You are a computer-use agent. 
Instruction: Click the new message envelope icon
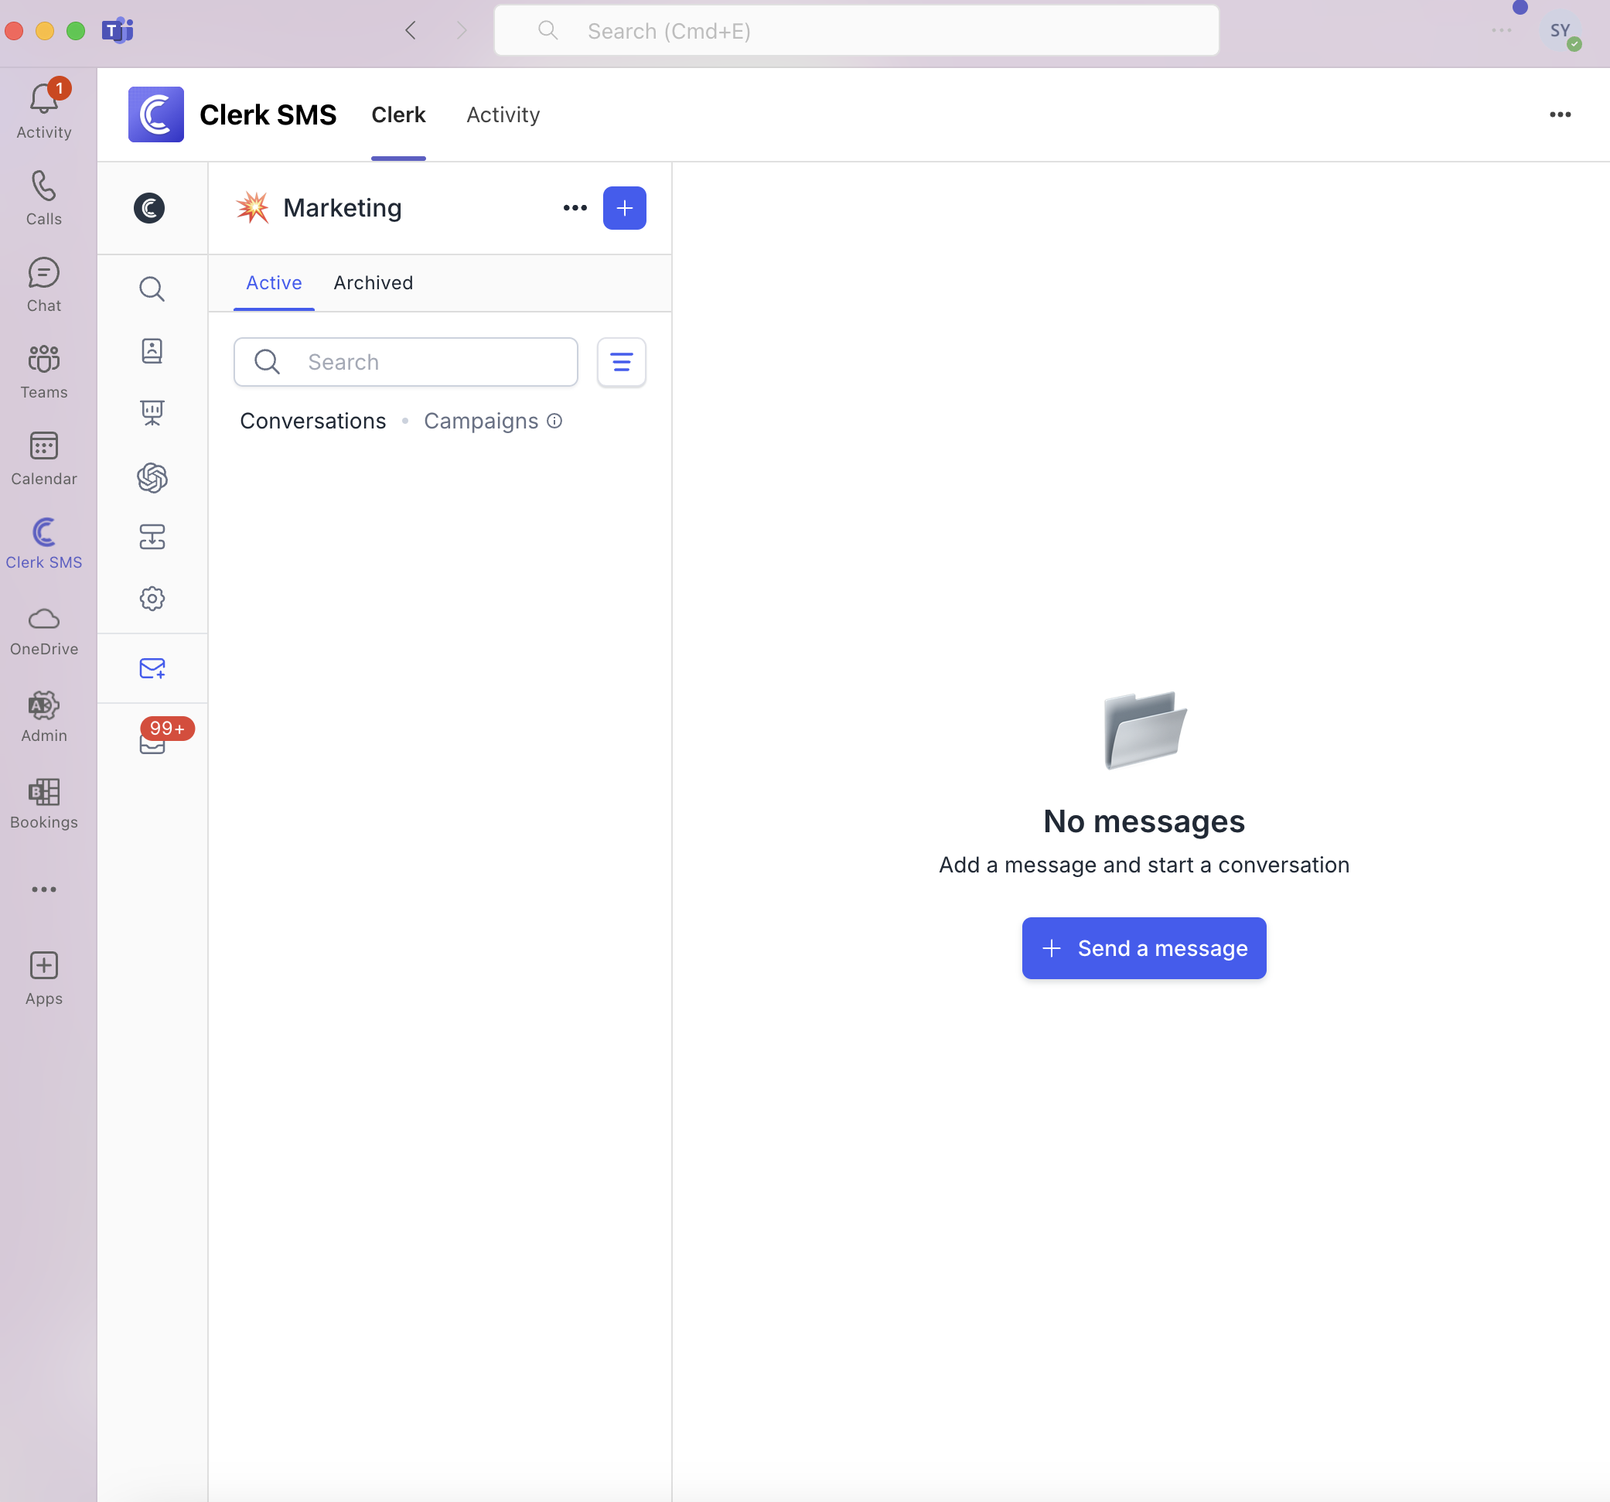pos(152,668)
